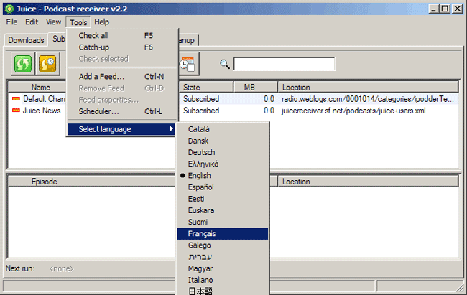Click Subscribed state of Juice News
The height and width of the screenshot is (295, 467).
point(201,111)
